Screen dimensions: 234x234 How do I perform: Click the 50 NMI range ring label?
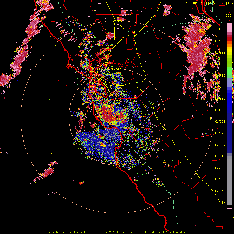[117, 69]
